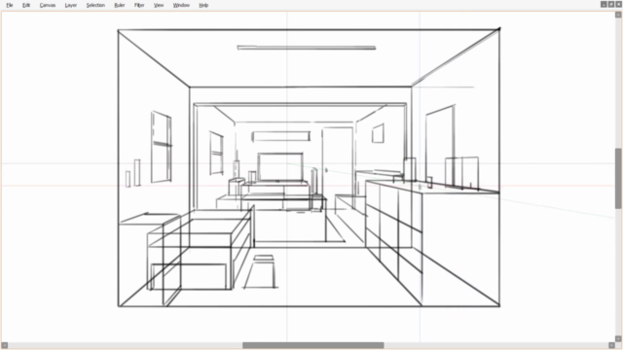Screen dimensions: 623x350
Task: Open the Canvas menu
Action: (x=48, y=5)
